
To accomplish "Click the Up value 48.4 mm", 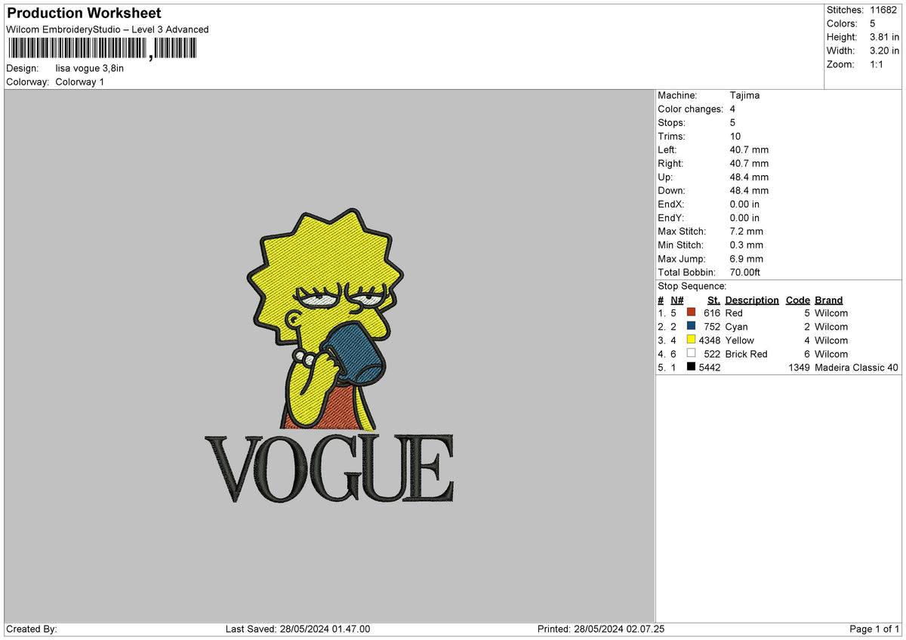I will (750, 177).
